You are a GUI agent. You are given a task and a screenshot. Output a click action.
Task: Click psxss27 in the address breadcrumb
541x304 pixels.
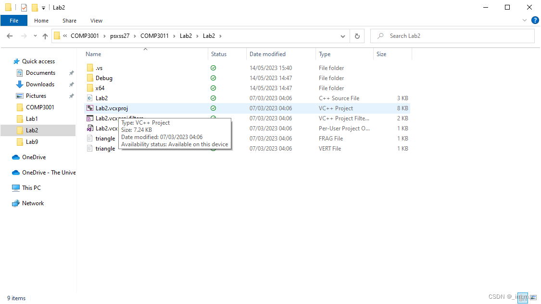[120, 36]
